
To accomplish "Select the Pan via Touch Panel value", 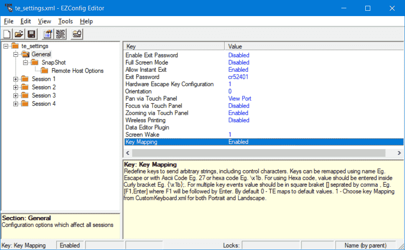I will (x=240, y=98).
